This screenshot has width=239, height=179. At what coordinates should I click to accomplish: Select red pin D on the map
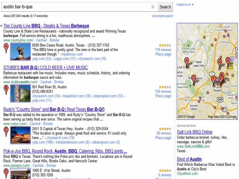228,60
